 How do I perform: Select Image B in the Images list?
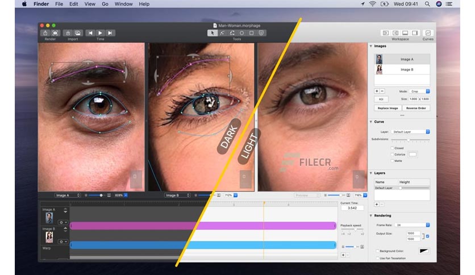pos(402,69)
